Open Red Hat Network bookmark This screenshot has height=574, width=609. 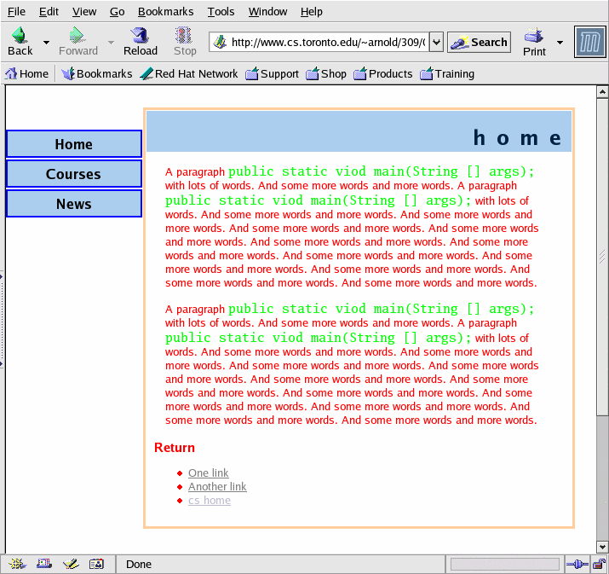point(189,73)
